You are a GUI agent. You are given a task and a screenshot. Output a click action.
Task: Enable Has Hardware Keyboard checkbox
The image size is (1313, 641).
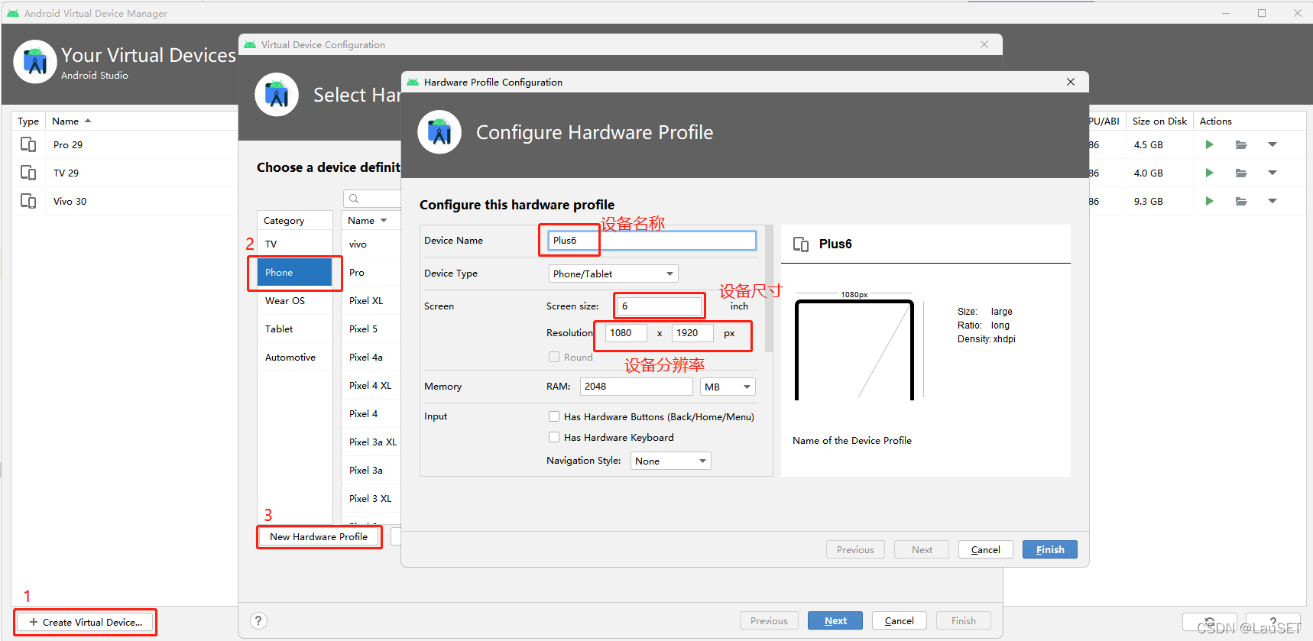click(554, 437)
